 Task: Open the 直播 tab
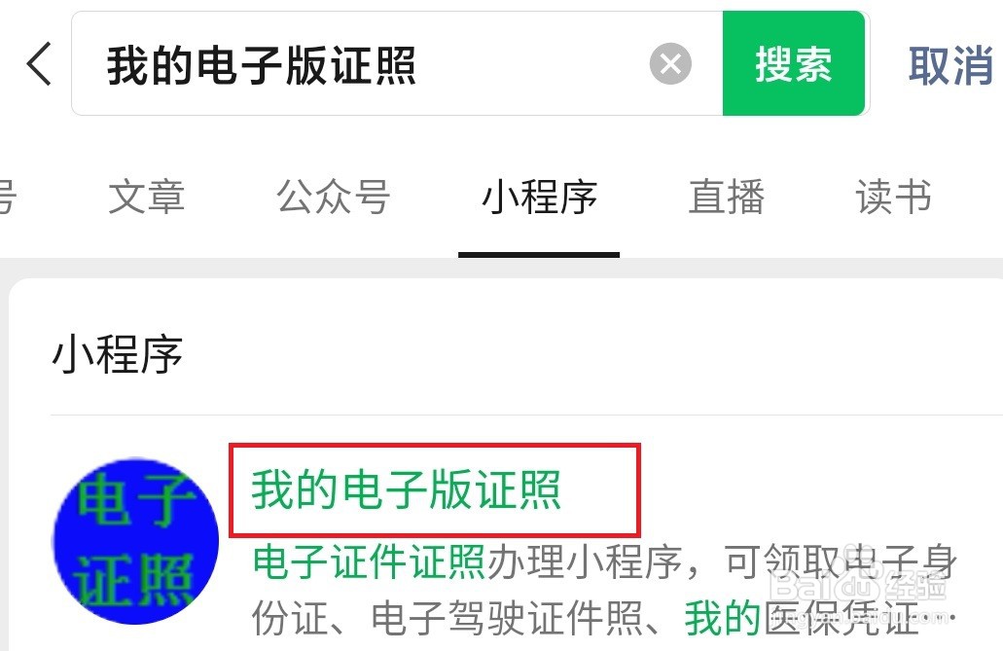pyautogui.click(x=726, y=197)
